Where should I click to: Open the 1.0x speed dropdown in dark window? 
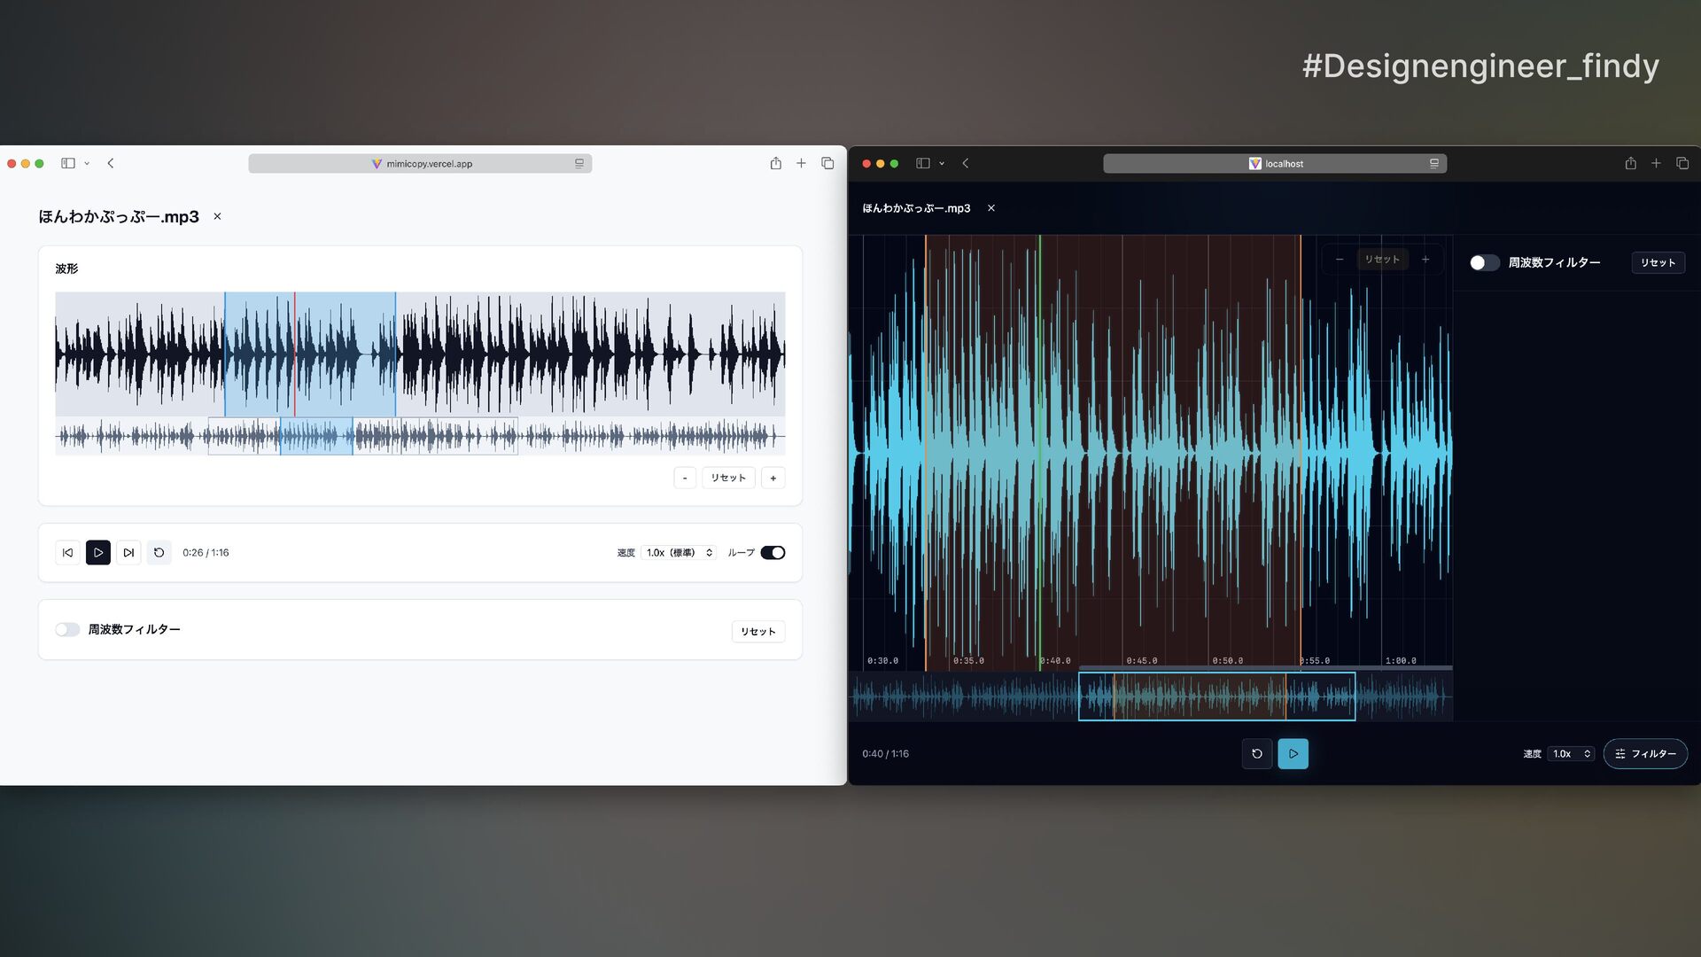click(1571, 754)
